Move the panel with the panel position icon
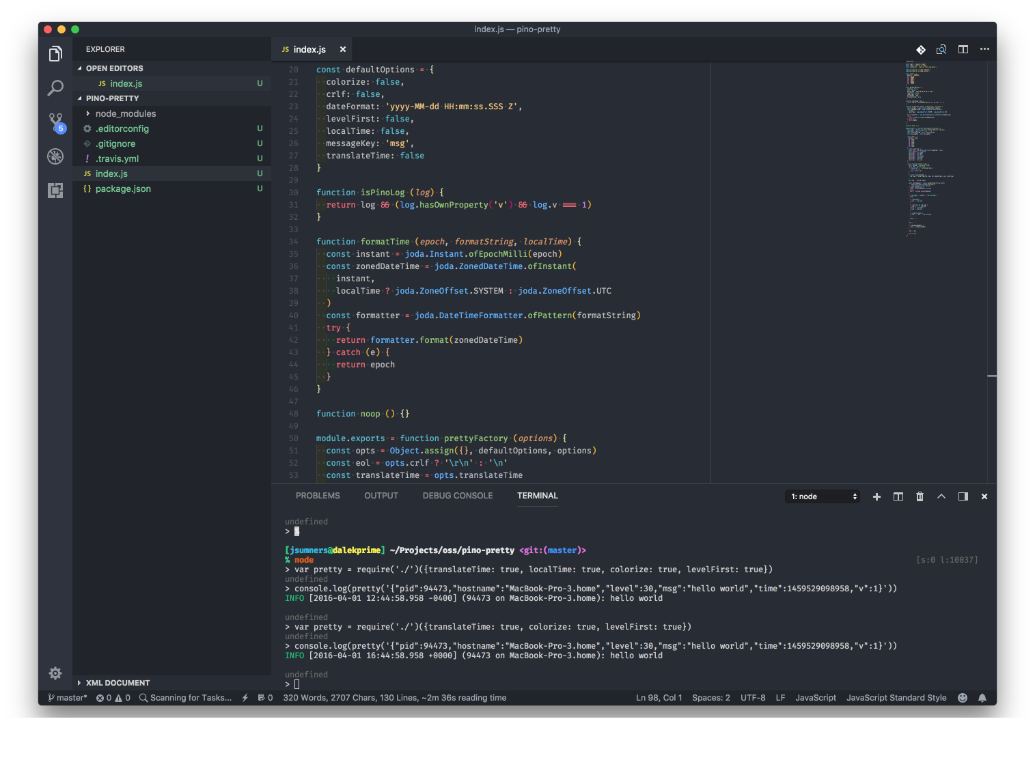Viewport: 1035px width, 760px height. pos(963,496)
